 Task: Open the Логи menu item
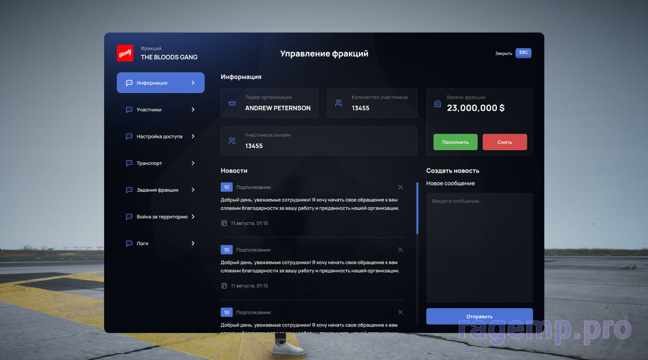(x=161, y=243)
